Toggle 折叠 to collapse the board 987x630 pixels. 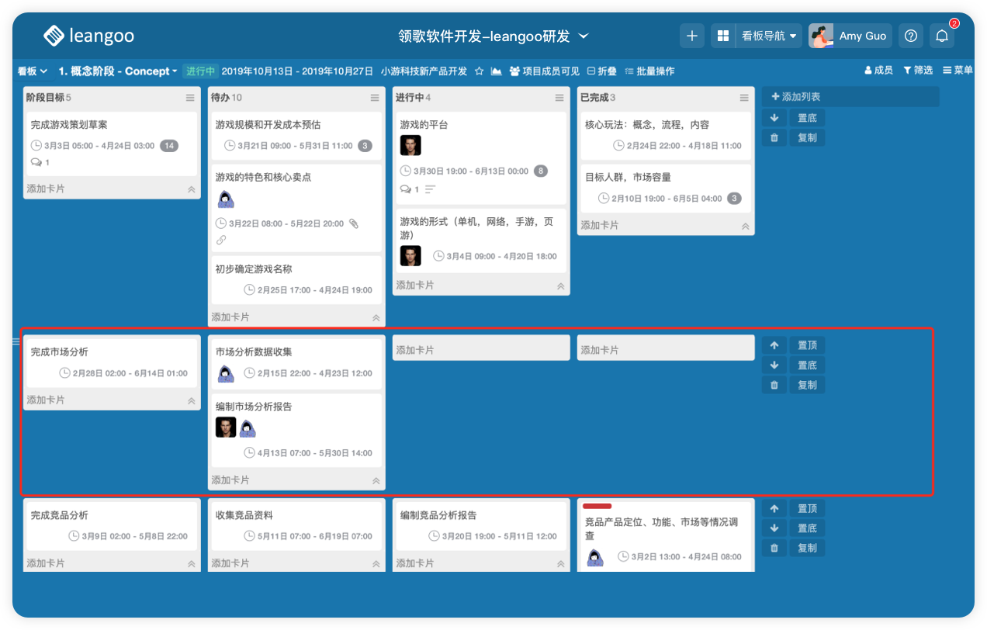(x=602, y=71)
